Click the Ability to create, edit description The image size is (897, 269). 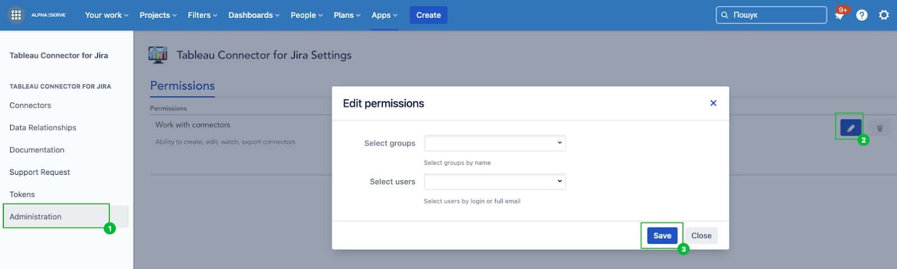click(x=225, y=142)
